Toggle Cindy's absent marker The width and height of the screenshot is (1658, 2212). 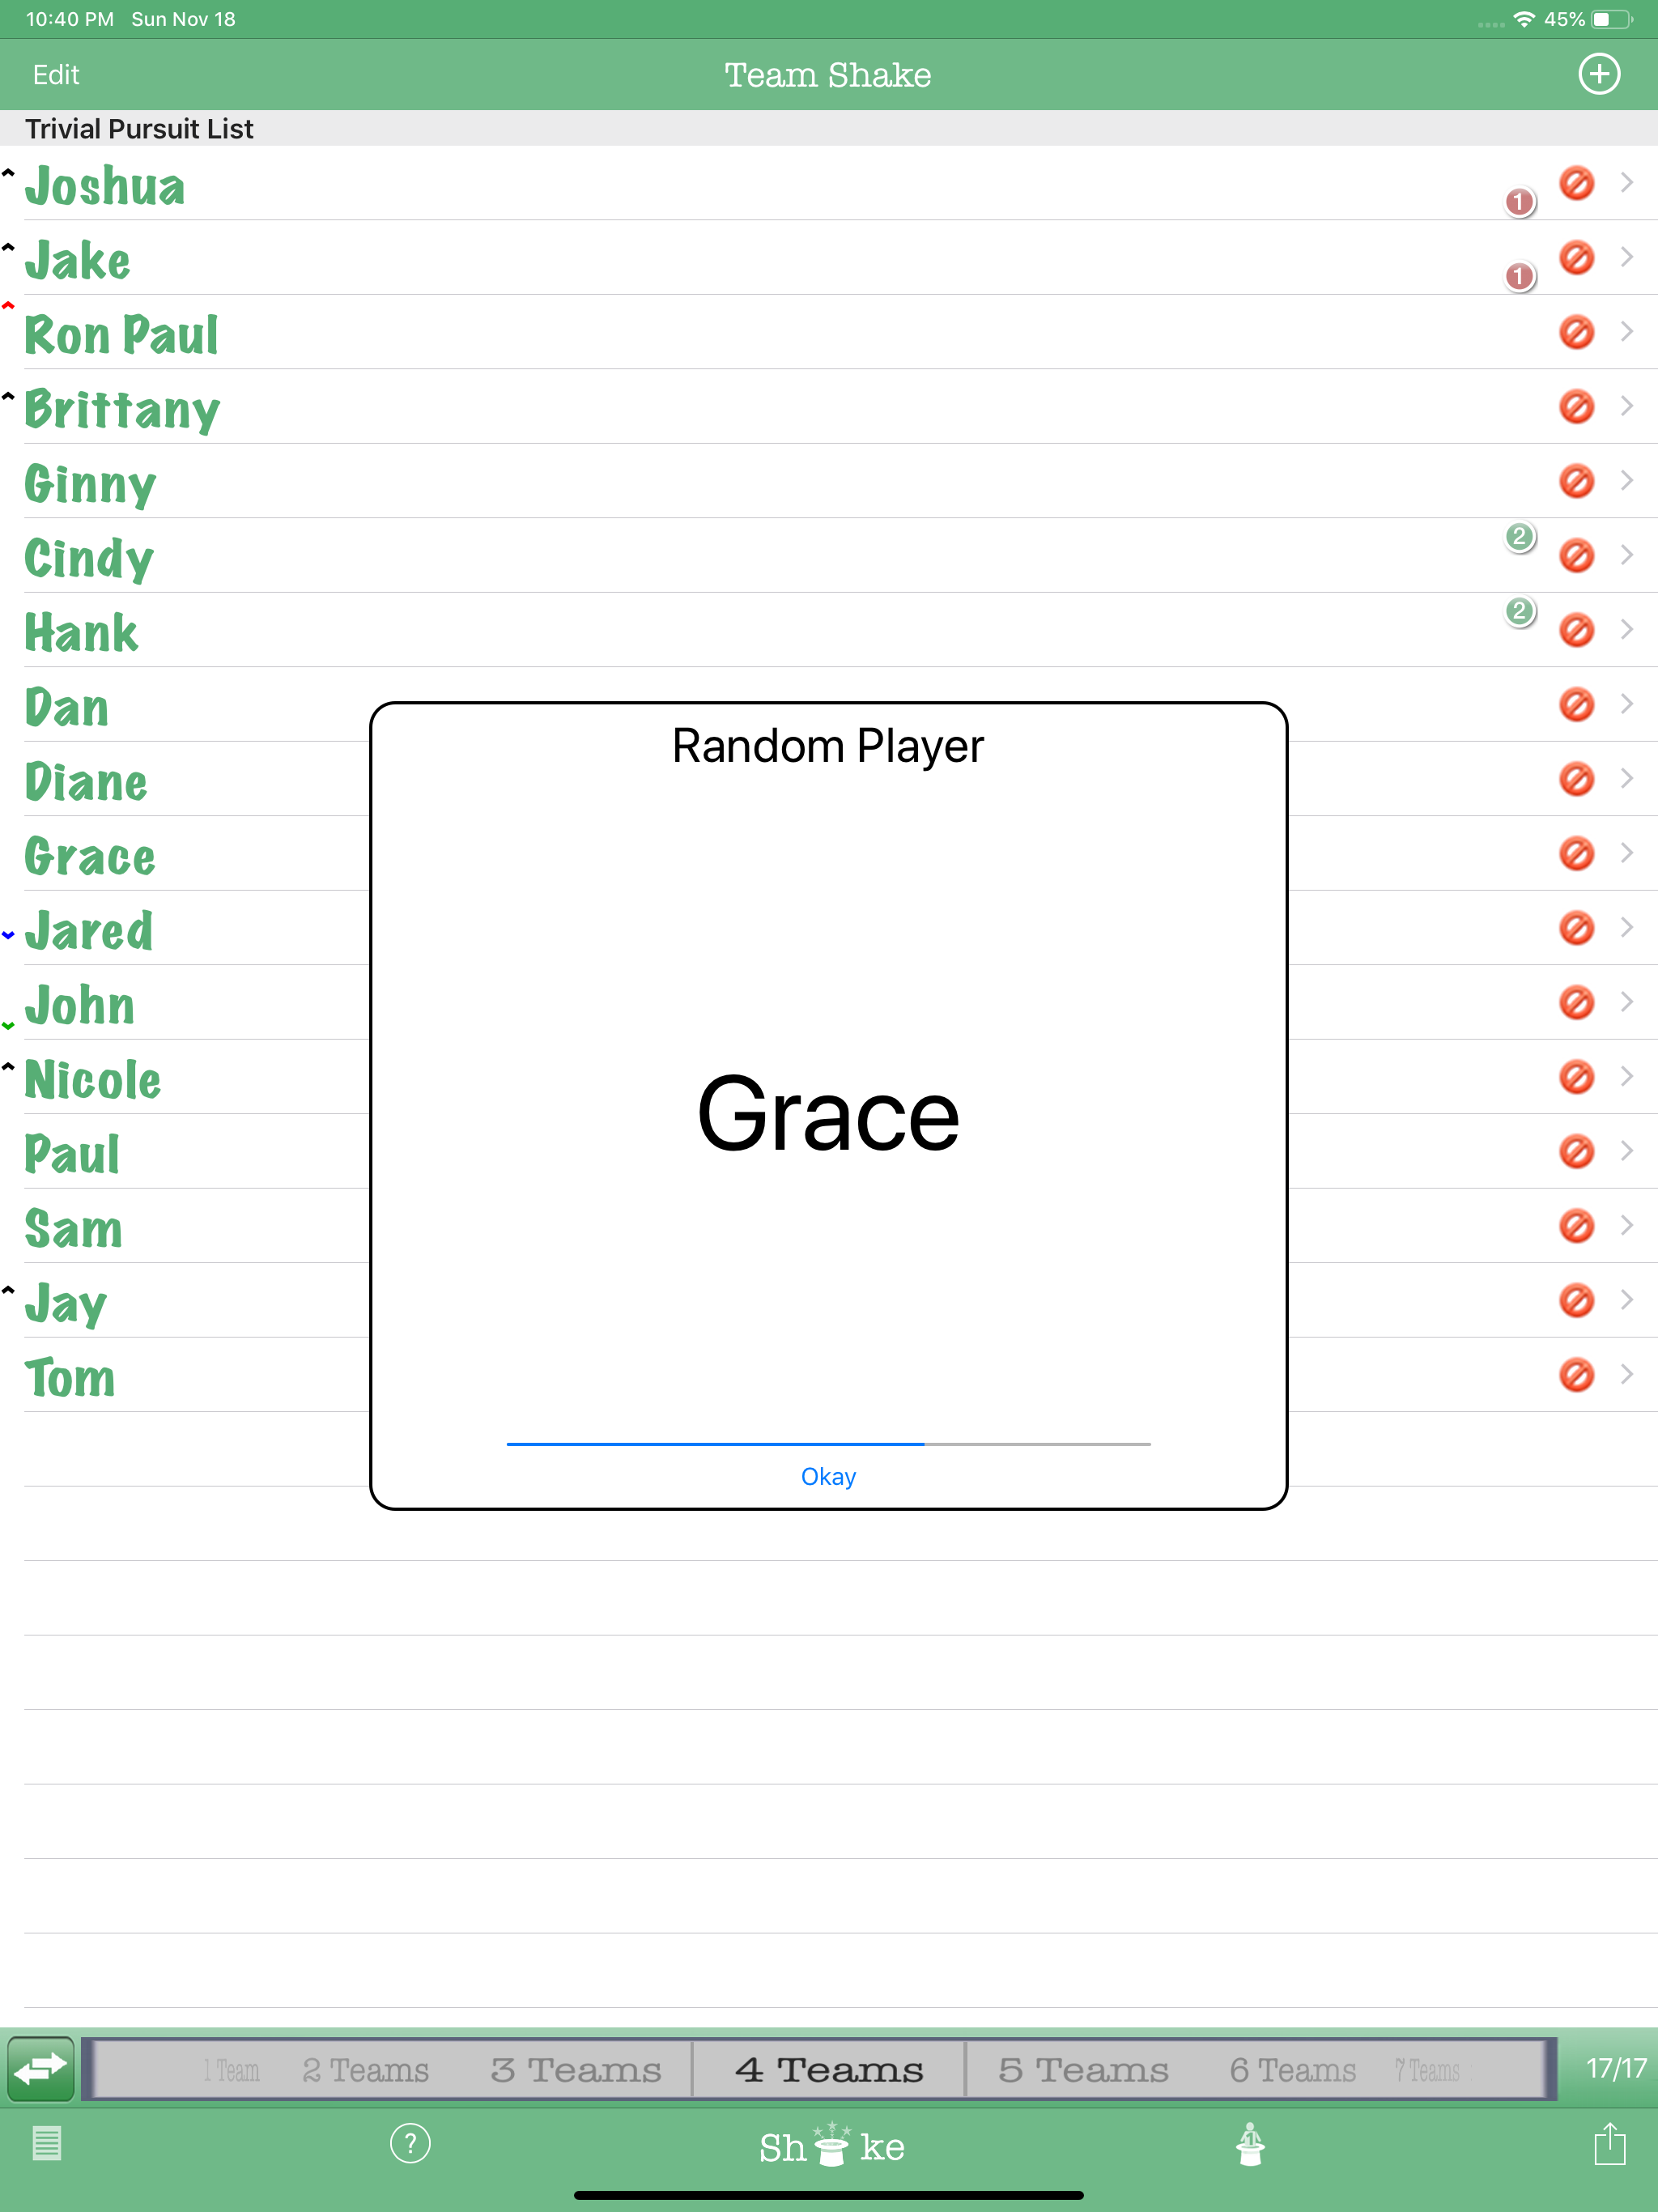tap(1576, 555)
